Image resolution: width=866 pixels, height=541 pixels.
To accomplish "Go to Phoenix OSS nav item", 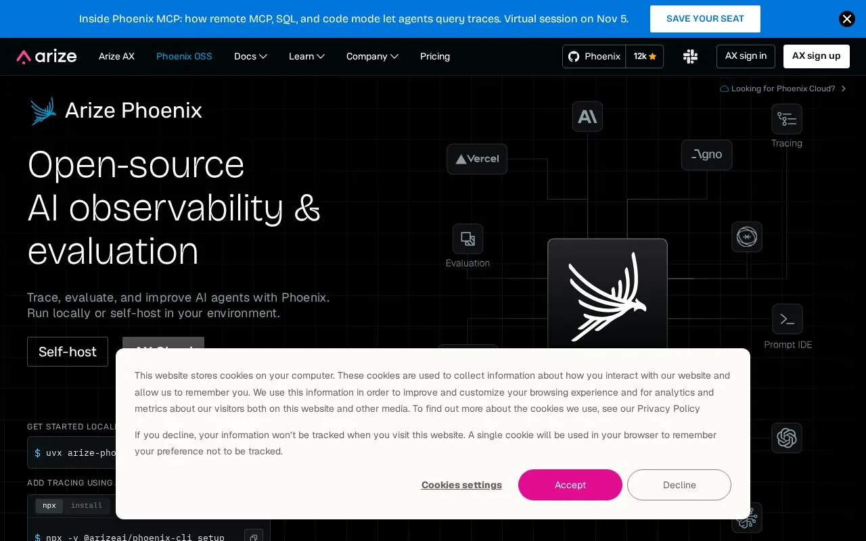I will click(184, 56).
